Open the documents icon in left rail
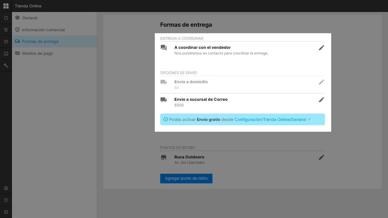 point(6,18)
